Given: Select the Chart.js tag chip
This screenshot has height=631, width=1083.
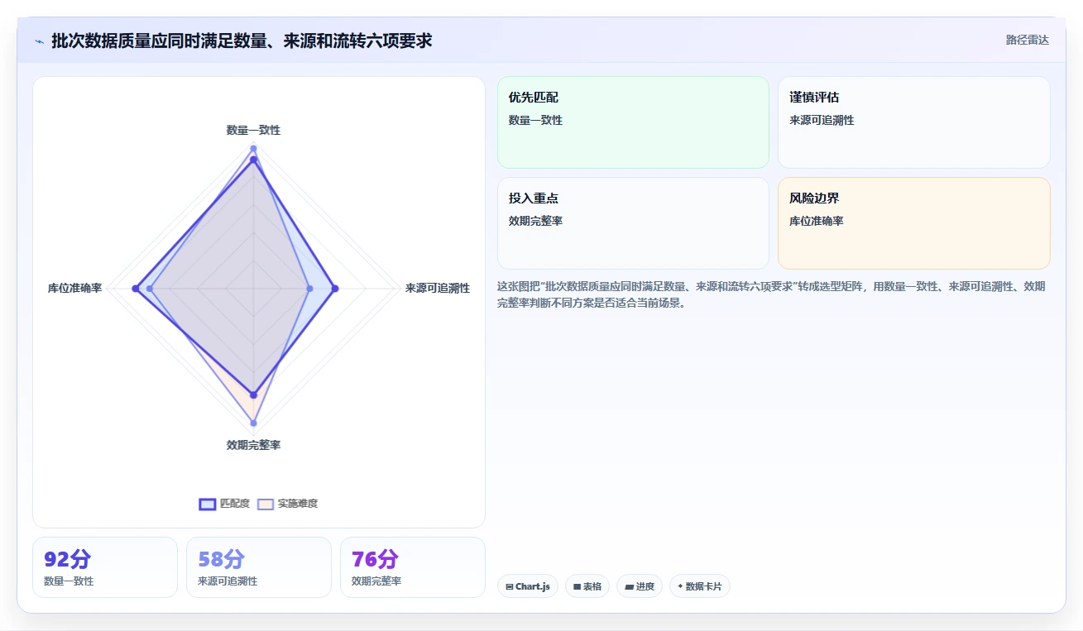Looking at the screenshot, I should click(x=528, y=586).
